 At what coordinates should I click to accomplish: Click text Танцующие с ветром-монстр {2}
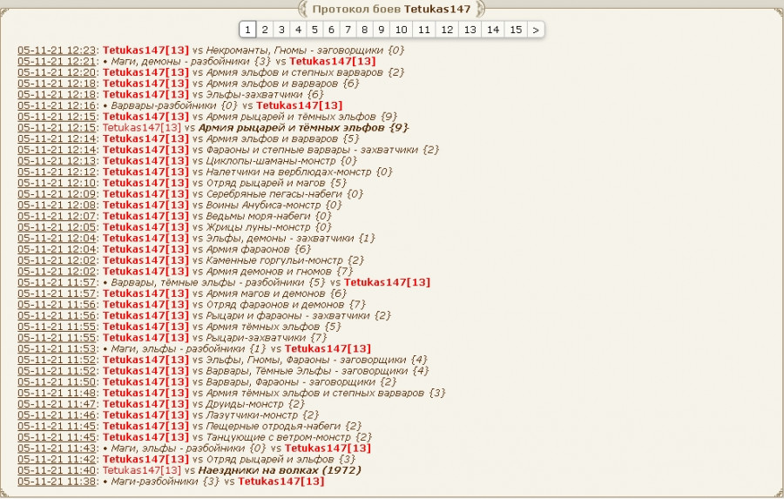[289, 437]
